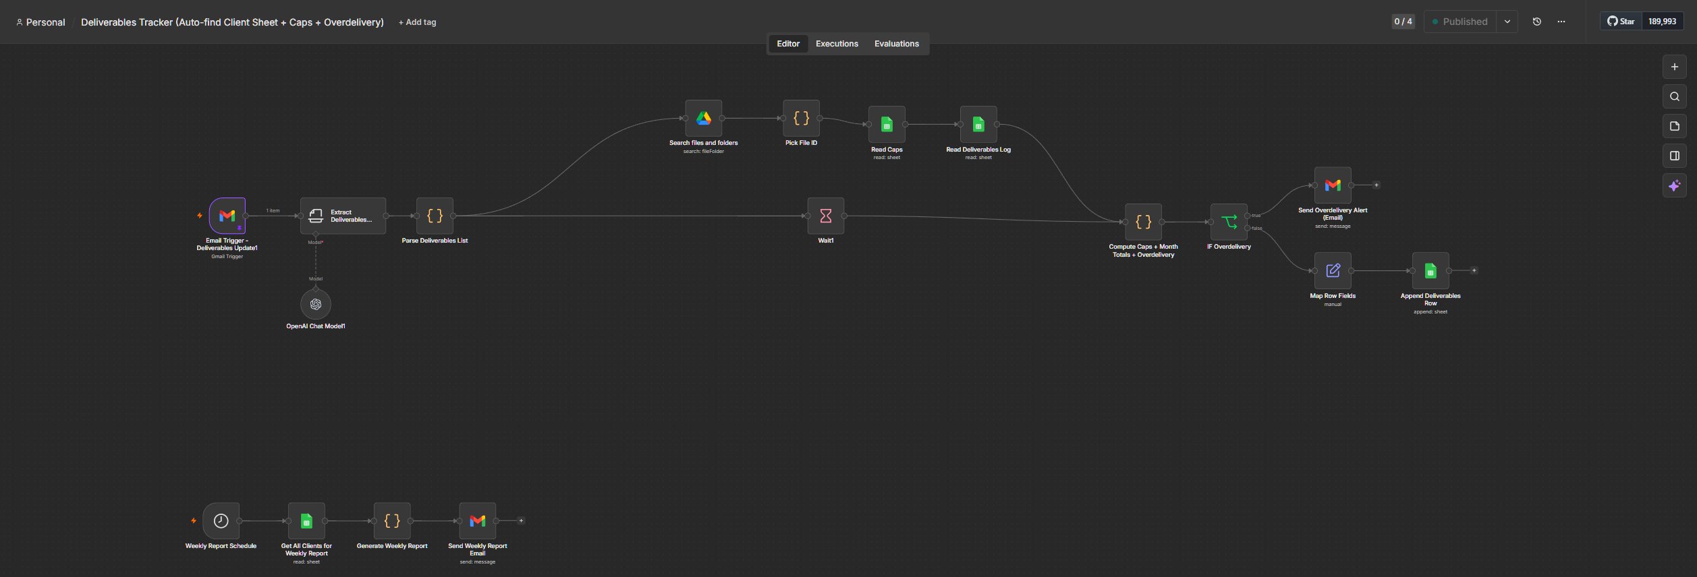Click the Published status button
This screenshot has height=577, width=1697.
click(x=1459, y=22)
